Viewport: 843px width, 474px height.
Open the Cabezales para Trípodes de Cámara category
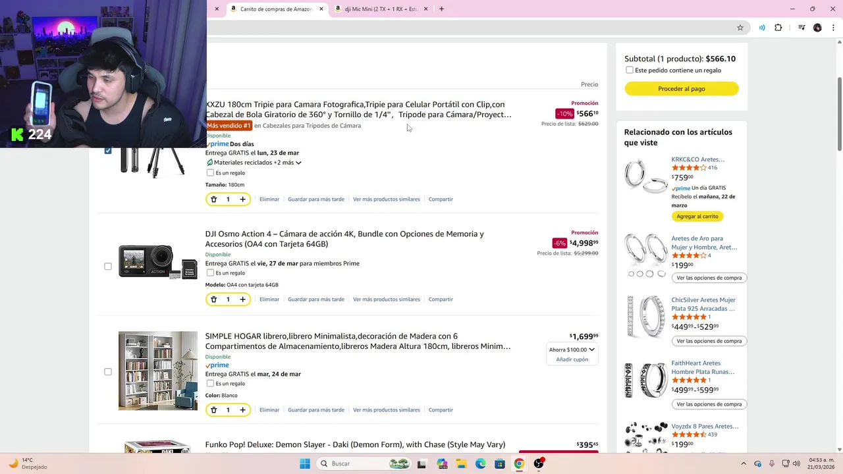click(312, 126)
